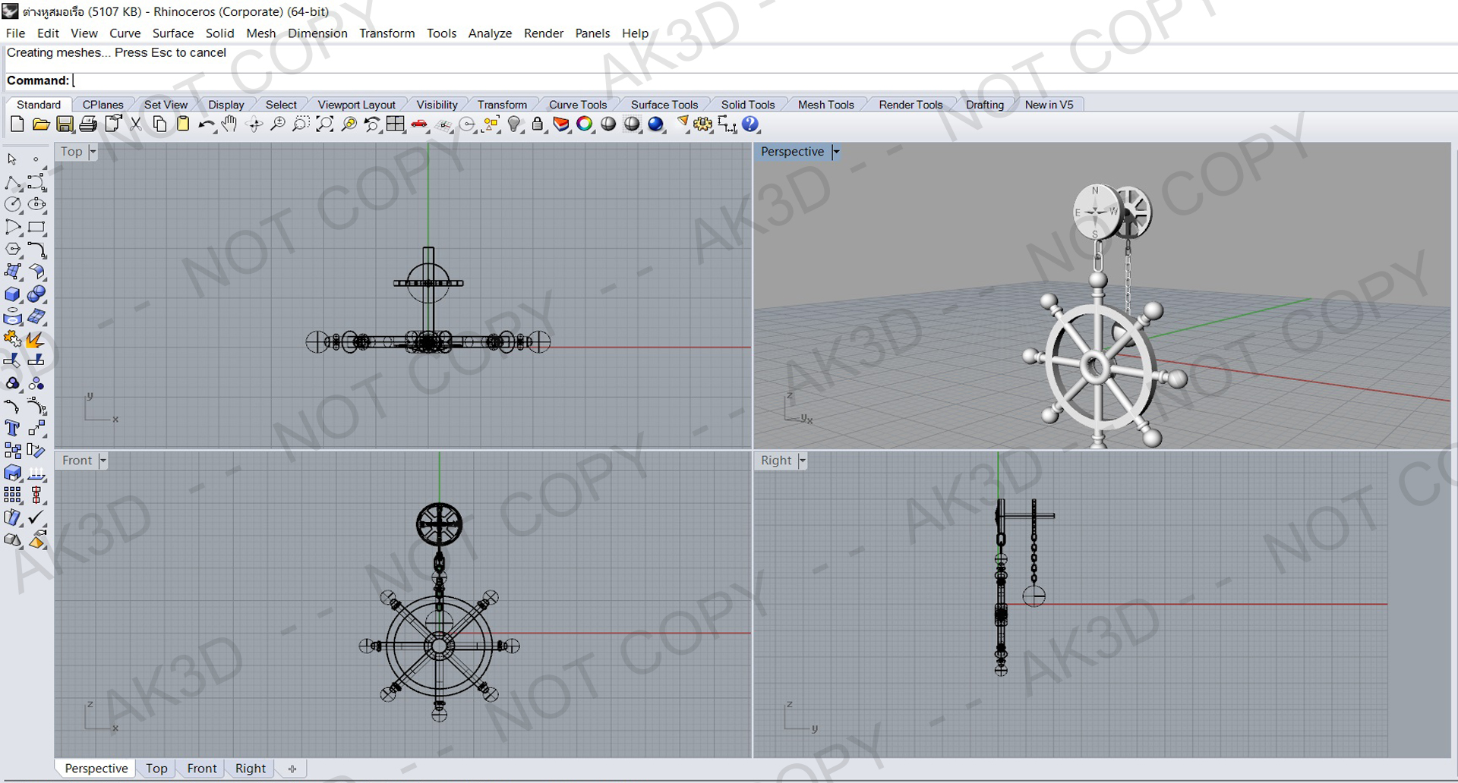Click the Save file icon
The width and height of the screenshot is (1458, 783).
coord(65,124)
